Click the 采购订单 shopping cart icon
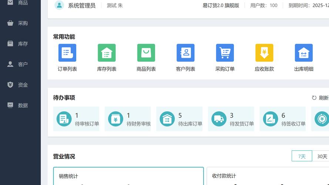 [225, 53]
